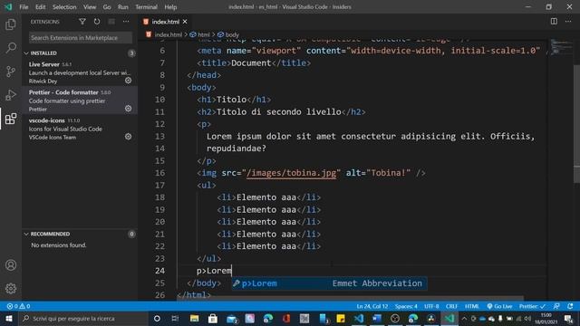The width and height of the screenshot is (580, 326).
Task: Open manage gear for vscode-icons
Action: tap(128, 137)
